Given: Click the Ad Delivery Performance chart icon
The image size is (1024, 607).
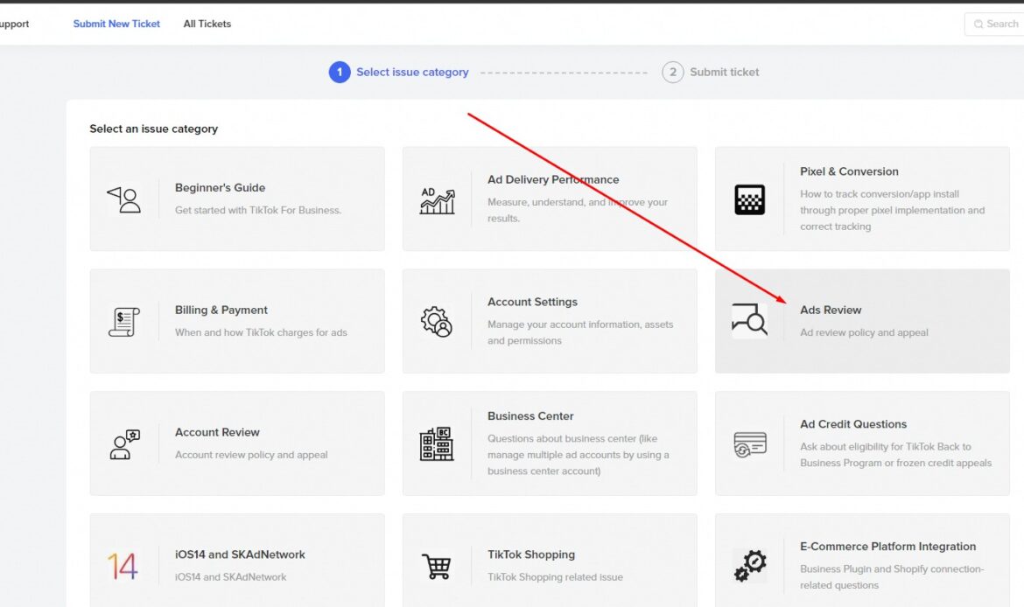Looking at the screenshot, I should [x=437, y=200].
